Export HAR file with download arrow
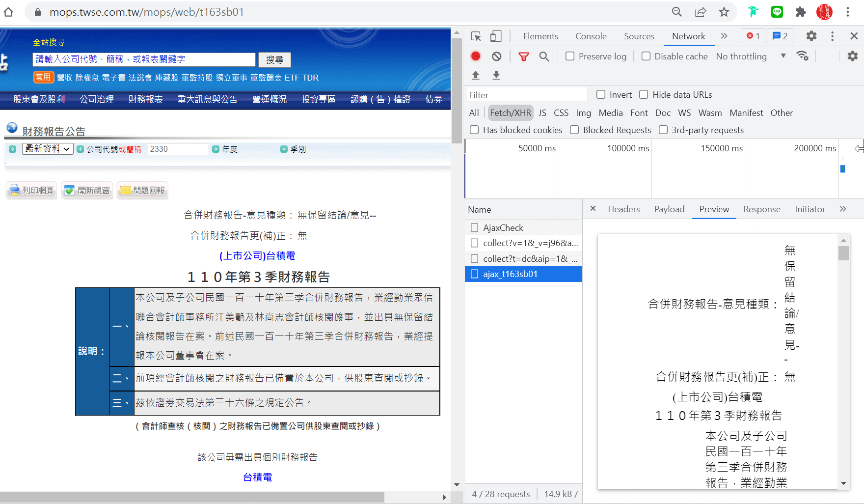864x504 pixels. [x=496, y=75]
